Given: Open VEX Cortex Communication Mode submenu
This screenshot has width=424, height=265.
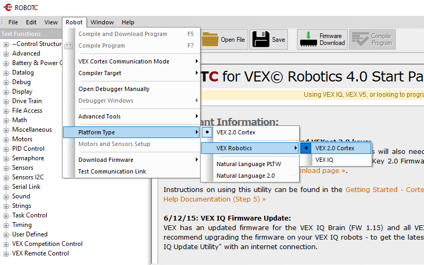Looking at the screenshot, I should coord(131,61).
